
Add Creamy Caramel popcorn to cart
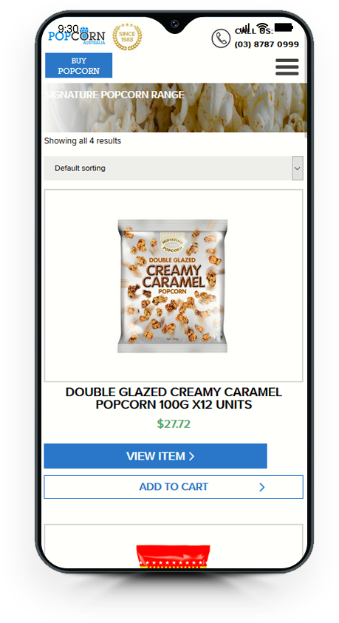pyautogui.click(x=174, y=487)
